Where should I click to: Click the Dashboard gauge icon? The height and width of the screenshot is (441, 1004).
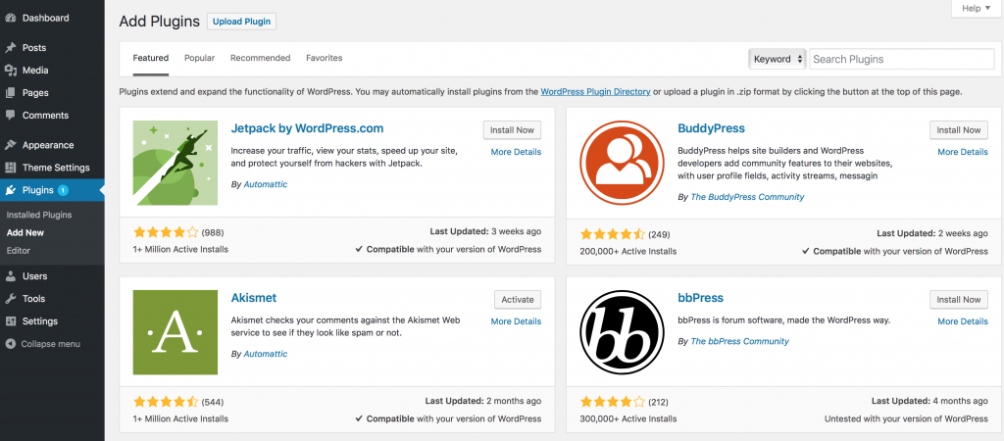pos(10,18)
